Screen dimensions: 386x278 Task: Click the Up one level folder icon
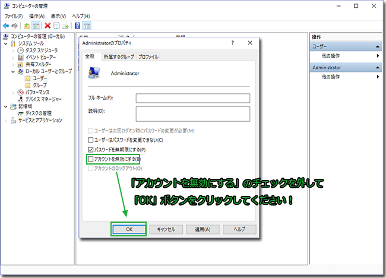click(27, 26)
